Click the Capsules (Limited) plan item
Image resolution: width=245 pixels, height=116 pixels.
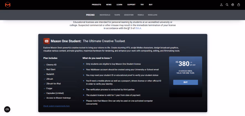pyautogui.click(x=55, y=93)
